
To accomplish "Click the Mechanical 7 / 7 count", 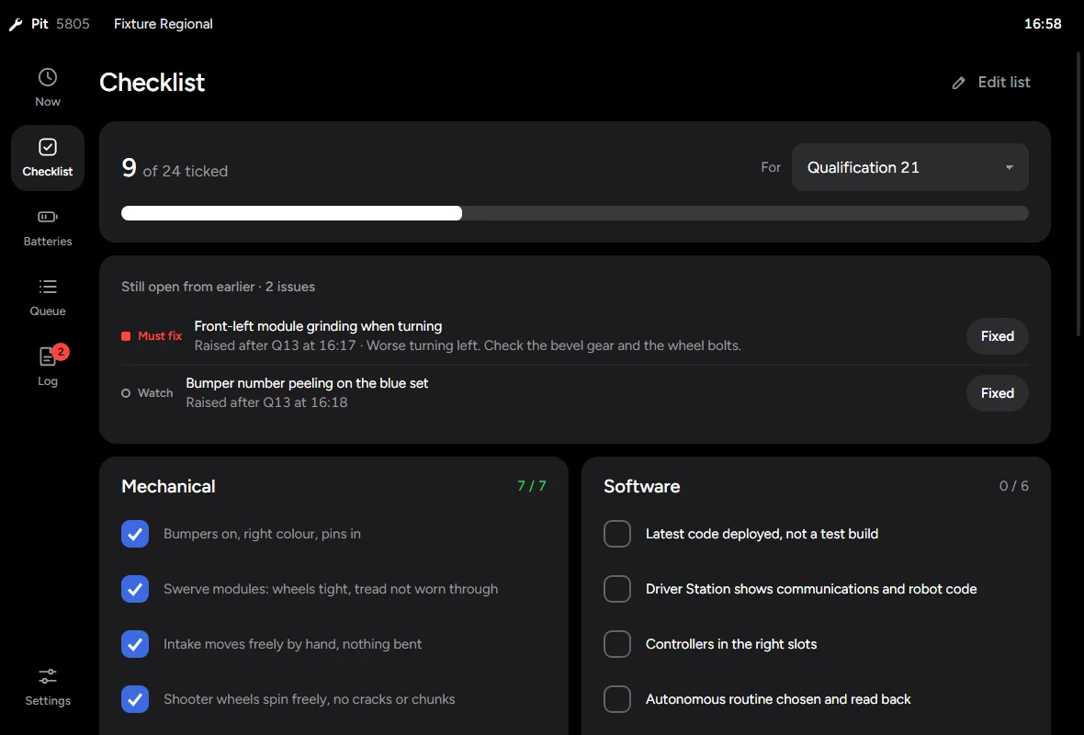I will point(532,486).
